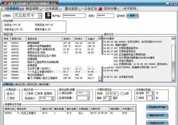Switch to the 实时行情 tab
The height and width of the screenshot is (125, 178).
108,9
